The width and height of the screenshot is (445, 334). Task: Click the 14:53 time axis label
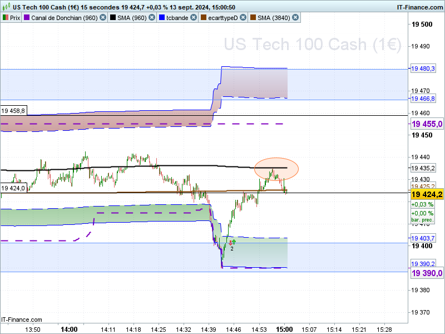(259, 330)
